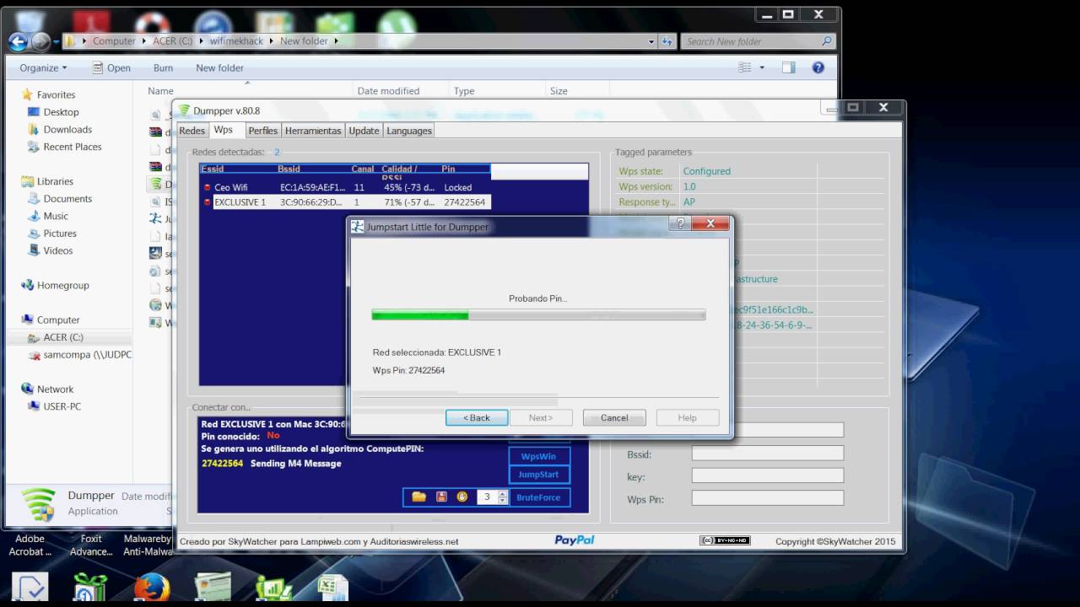Switch to the Perfiles tab
This screenshot has width=1080, height=607.
(x=263, y=131)
